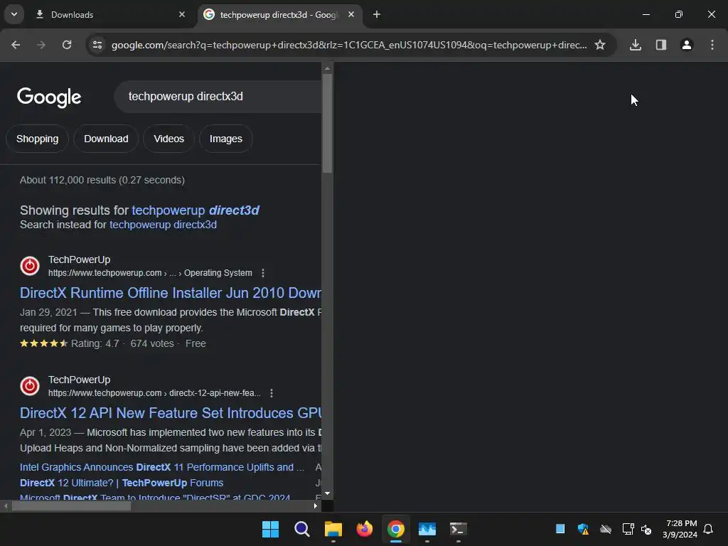
Task: Filter results by Videos
Action: pos(168,139)
